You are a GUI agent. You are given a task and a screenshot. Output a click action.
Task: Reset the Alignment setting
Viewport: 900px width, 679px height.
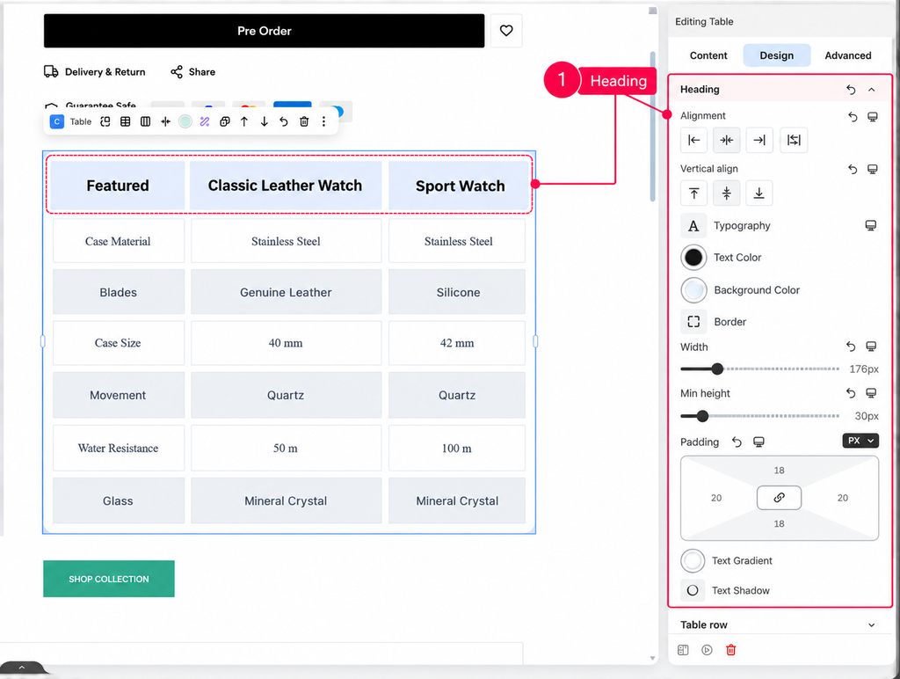pos(853,117)
